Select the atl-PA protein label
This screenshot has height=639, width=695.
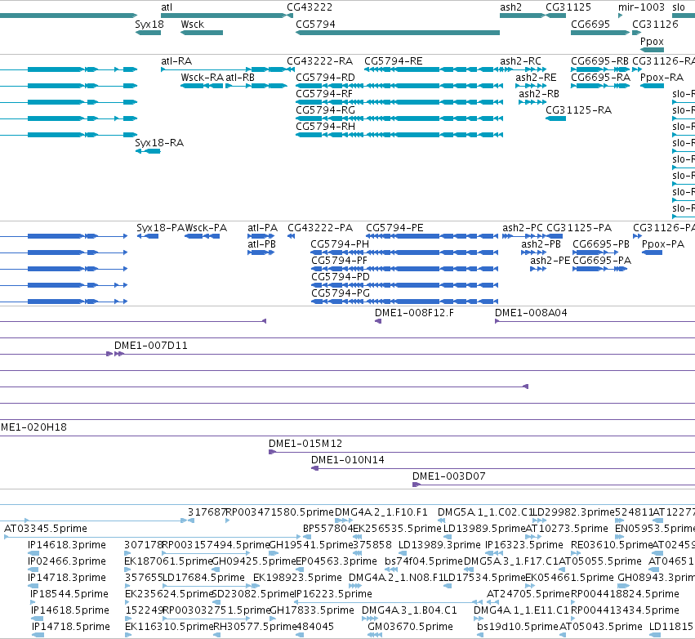point(262,228)
